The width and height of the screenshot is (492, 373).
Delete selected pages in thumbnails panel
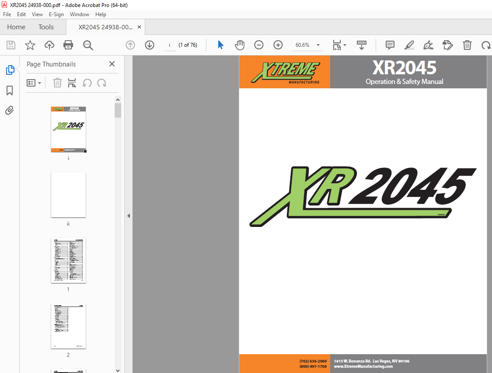pyautogui.click(x=57, y=83)
